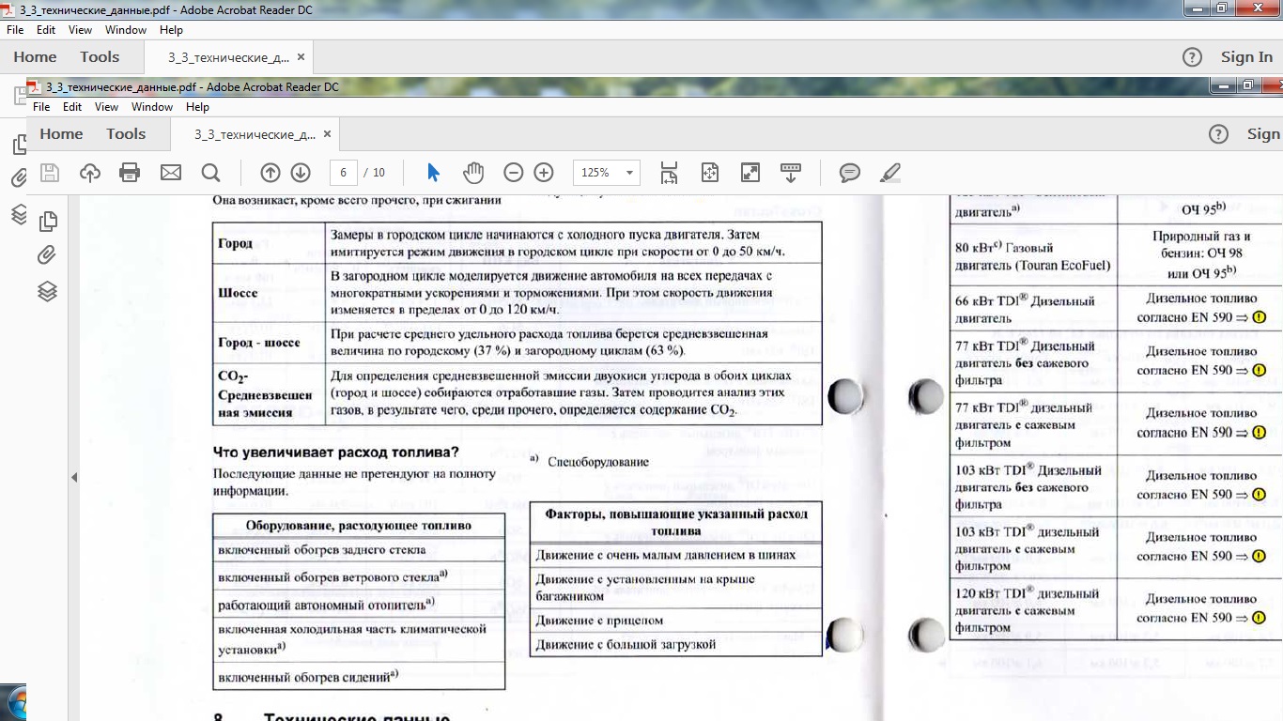The width and height of the screenshot is (1283, 721).
Task: Open the Window menu beside the Help menu at the very top
Action: (x=125, y=30)
